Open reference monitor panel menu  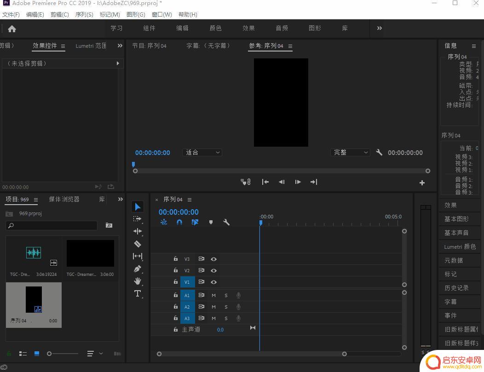(290, 46)
